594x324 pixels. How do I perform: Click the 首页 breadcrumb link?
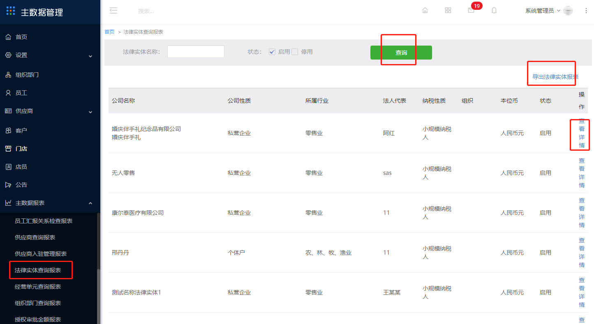point(109,32)
